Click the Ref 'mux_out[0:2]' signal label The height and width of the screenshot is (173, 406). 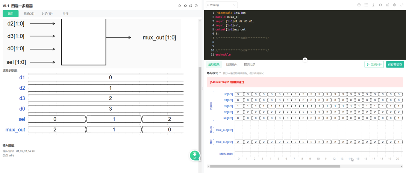pyautogui.click(x=224, y=142)
